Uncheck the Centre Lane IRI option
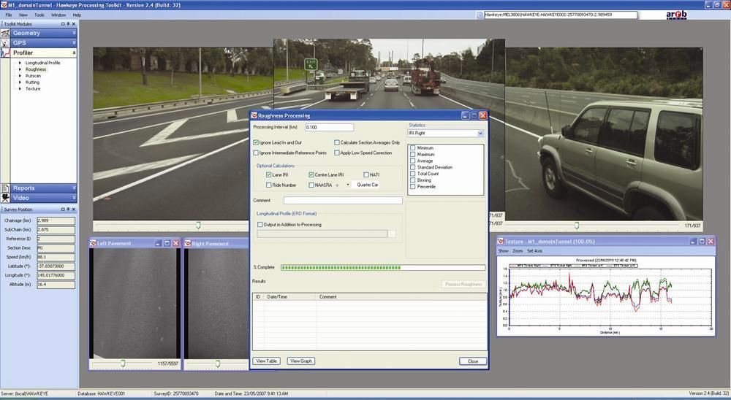 tap(311, 174)
